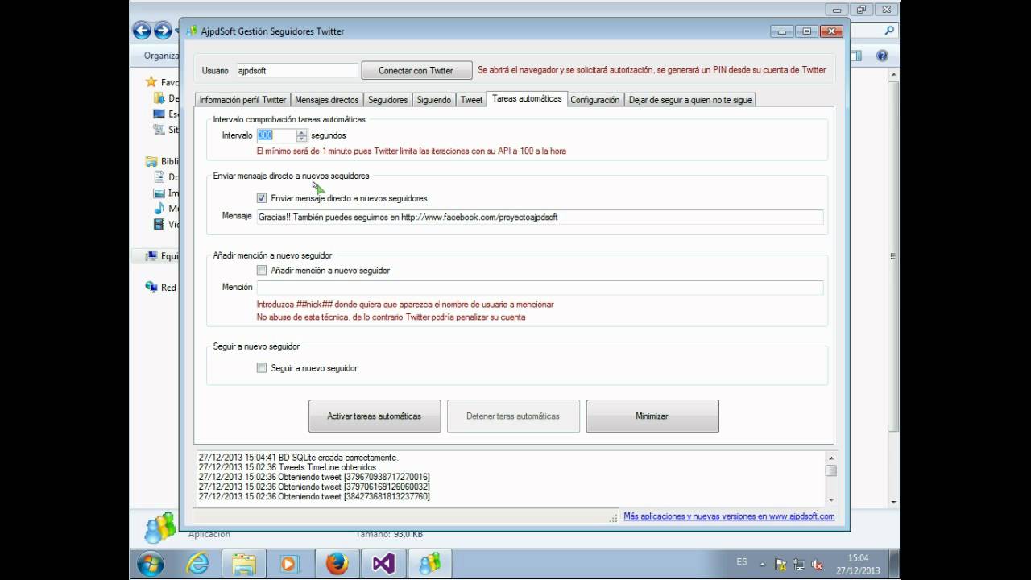
Task: Click the Explorer search magnifier icon
Action: click(889, 31)
